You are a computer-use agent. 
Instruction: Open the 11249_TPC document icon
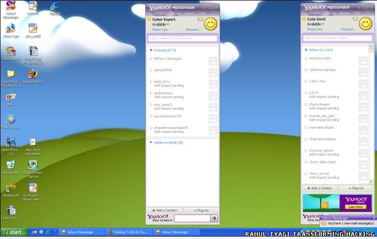11,212
